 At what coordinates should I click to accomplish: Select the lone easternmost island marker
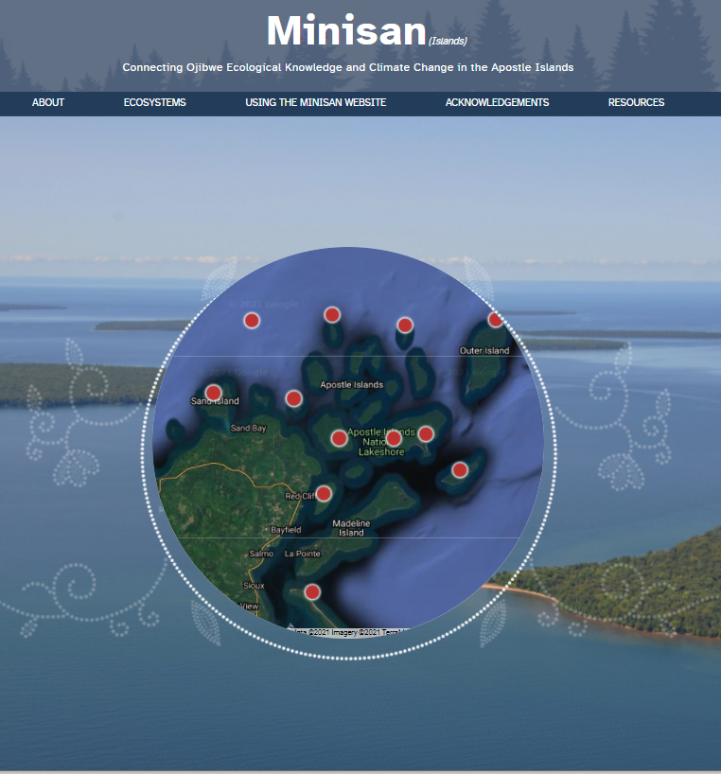[460, 469]
